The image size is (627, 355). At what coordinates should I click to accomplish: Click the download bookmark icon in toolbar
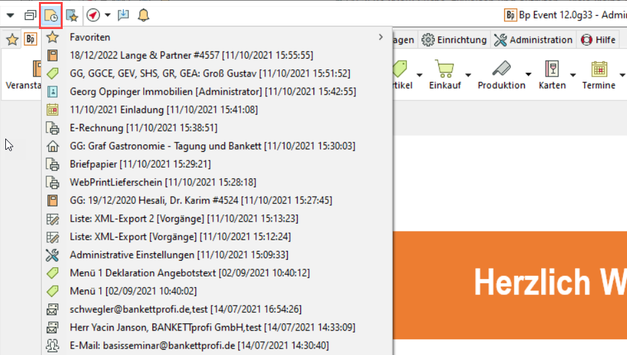point(123,15)
